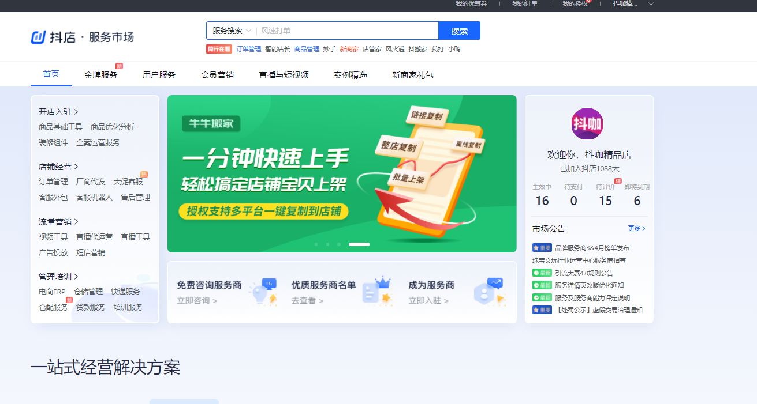Click the 最新 badge beside 引流大赛4.0规则公告
The width and height of the screenshot is (757, 404).
(542, 273)
